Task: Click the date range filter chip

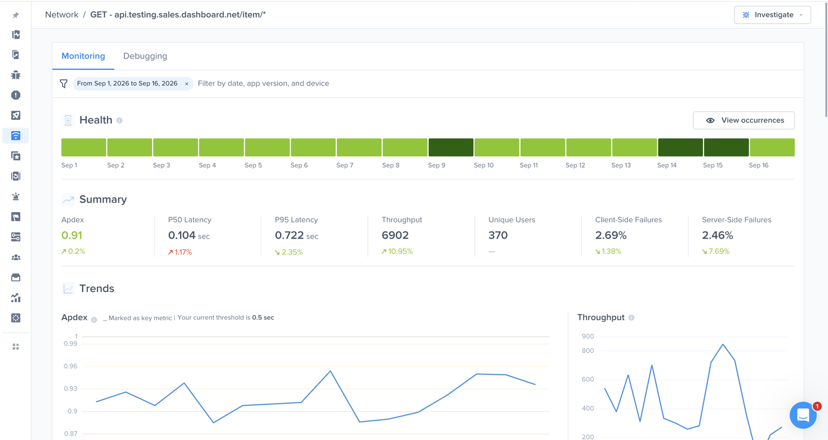Action: [x=133, y=83]
